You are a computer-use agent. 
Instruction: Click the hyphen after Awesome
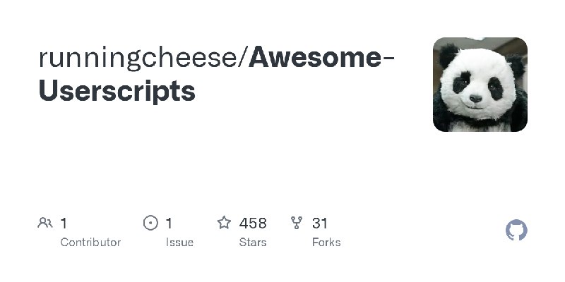click(x=388, y=59)
